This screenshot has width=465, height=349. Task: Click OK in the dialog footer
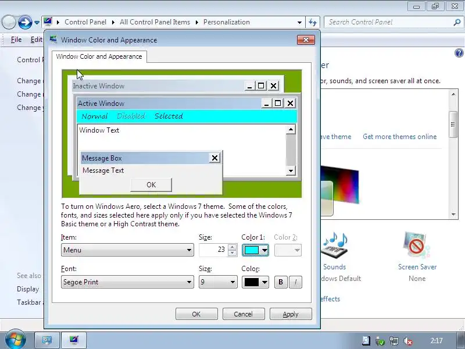pos(196,314)
